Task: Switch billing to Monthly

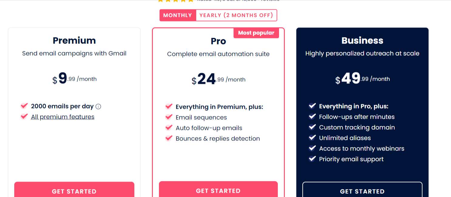Action: pos(178,15)
